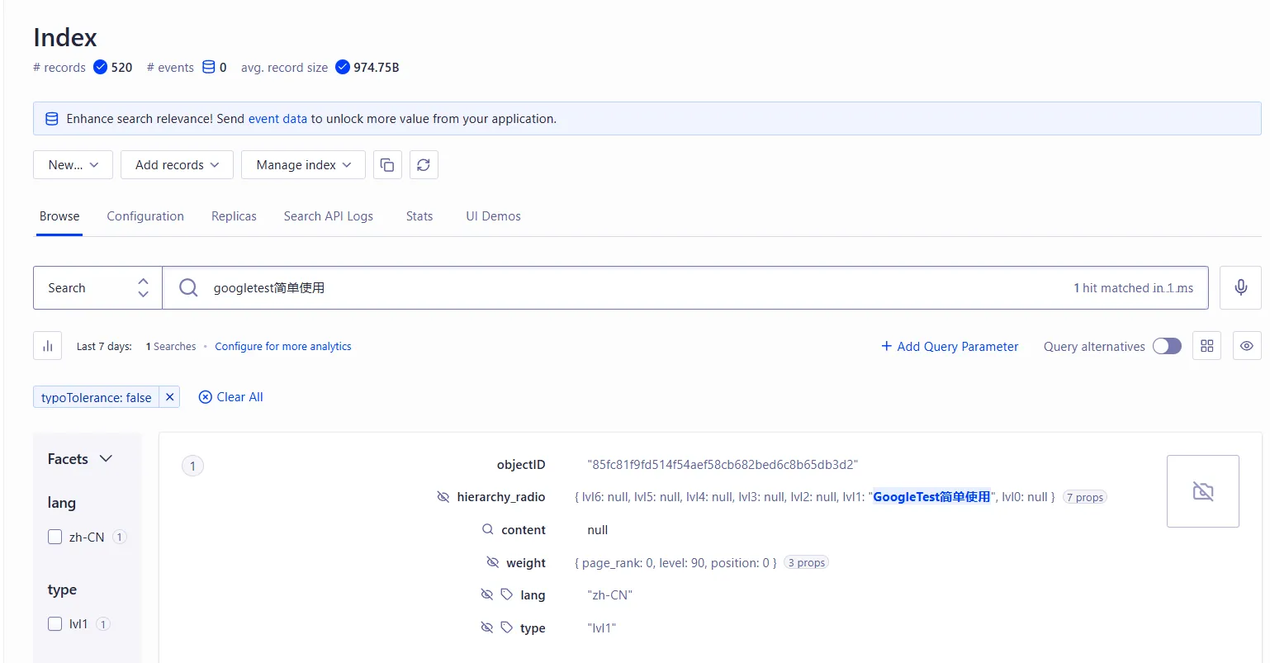
Task: Click the copy index icon button
Action: pyautogui.click(x=387, y=165)
